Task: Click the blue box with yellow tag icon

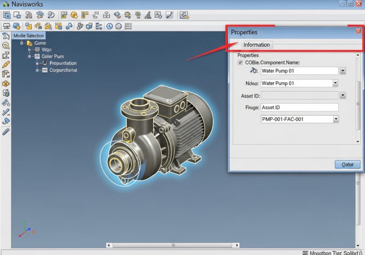Action: 16,26
